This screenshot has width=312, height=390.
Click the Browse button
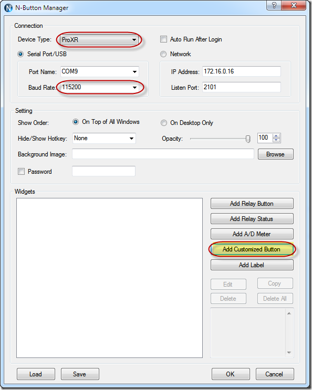click(x=275, y=154)
